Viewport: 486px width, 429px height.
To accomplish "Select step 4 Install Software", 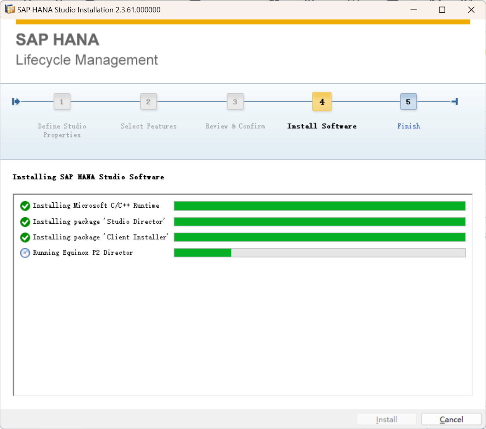I will [322, 102].
